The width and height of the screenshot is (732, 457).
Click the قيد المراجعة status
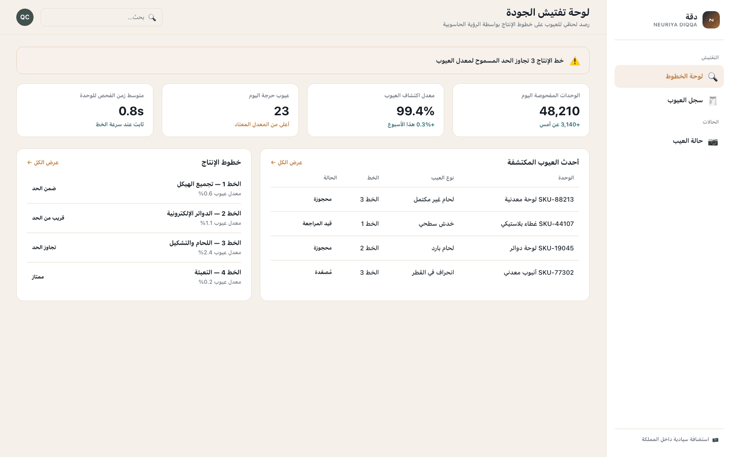[x=317, y=224]
